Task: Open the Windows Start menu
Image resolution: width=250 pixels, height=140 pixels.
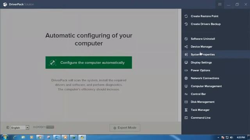Action: [x=5, y=137]
